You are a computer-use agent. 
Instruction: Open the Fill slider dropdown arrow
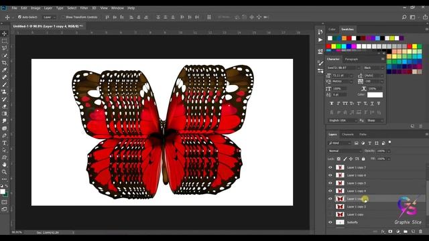point(389,159)
